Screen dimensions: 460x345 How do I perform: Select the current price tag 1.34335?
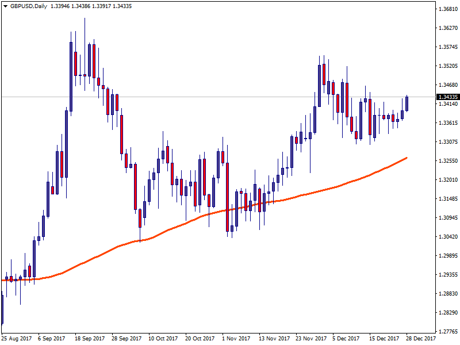446,97
